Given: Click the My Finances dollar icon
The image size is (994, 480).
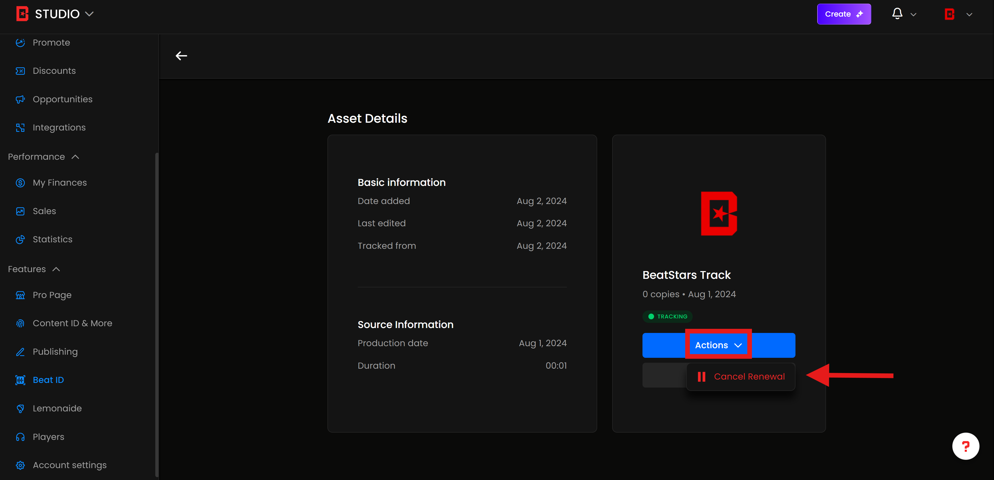Looking at the screenshot, I should coord(20,183).
